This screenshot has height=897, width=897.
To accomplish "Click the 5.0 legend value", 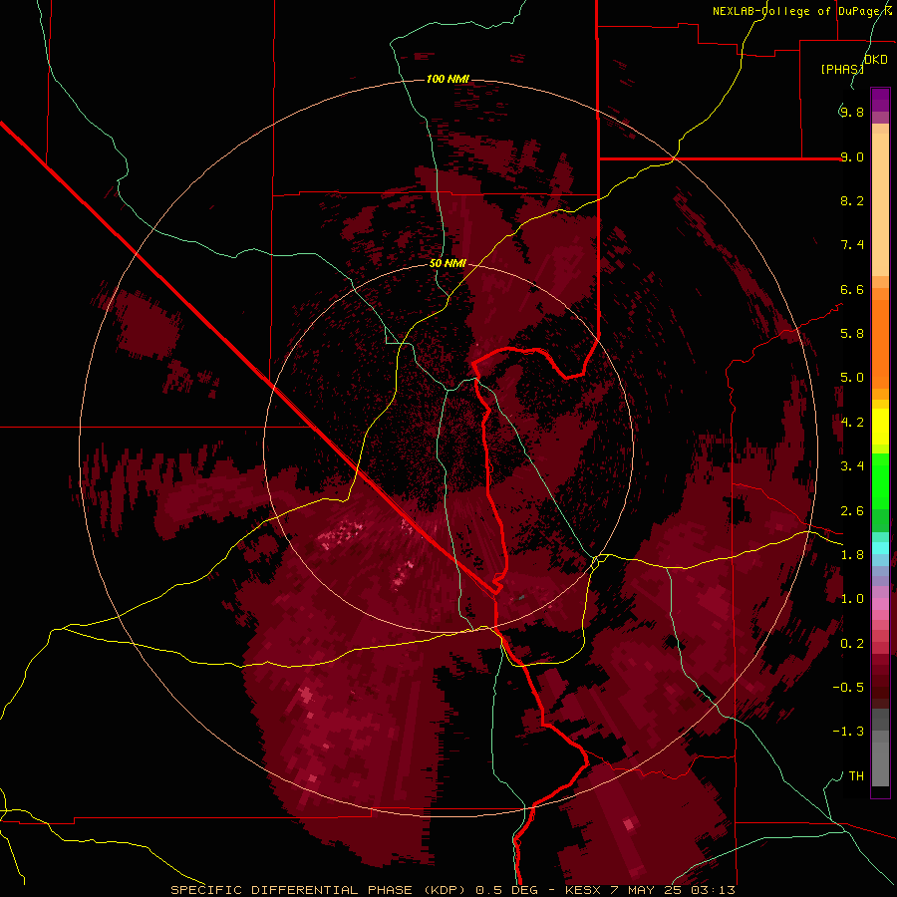I will tap(852, 378).
